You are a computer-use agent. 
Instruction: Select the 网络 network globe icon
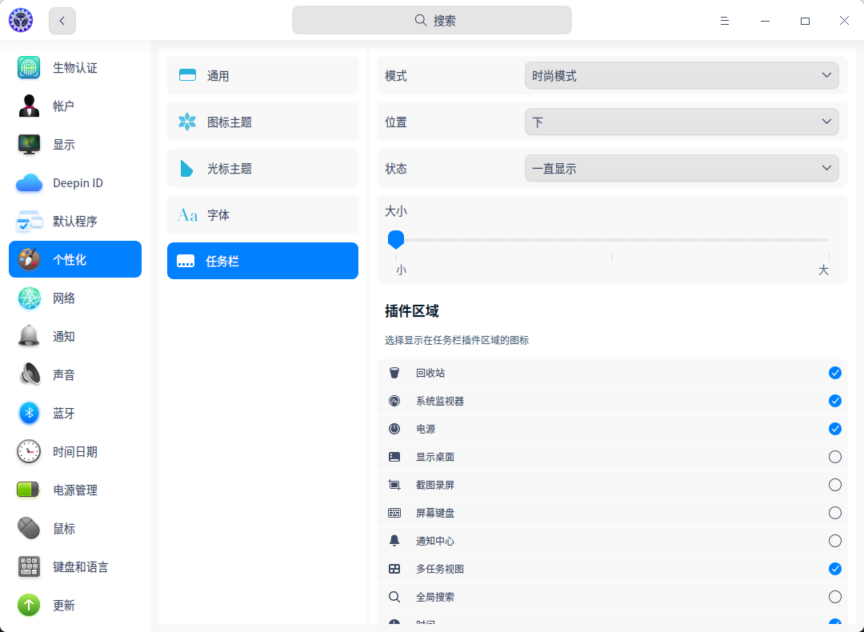point(29,298)
